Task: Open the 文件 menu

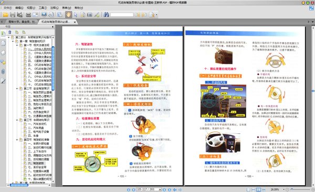Action: 8,8
